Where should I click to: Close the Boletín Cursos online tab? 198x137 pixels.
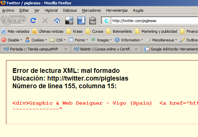[x=136, y=49]
